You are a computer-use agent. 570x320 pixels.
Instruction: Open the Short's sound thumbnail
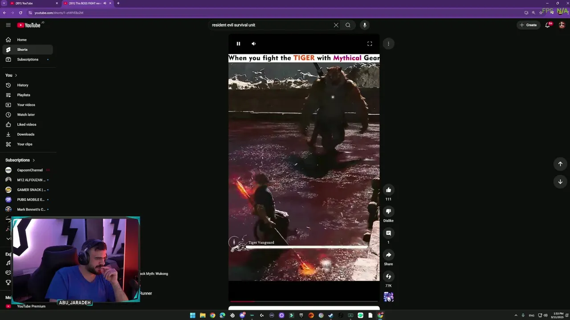[x=388, y=296]
